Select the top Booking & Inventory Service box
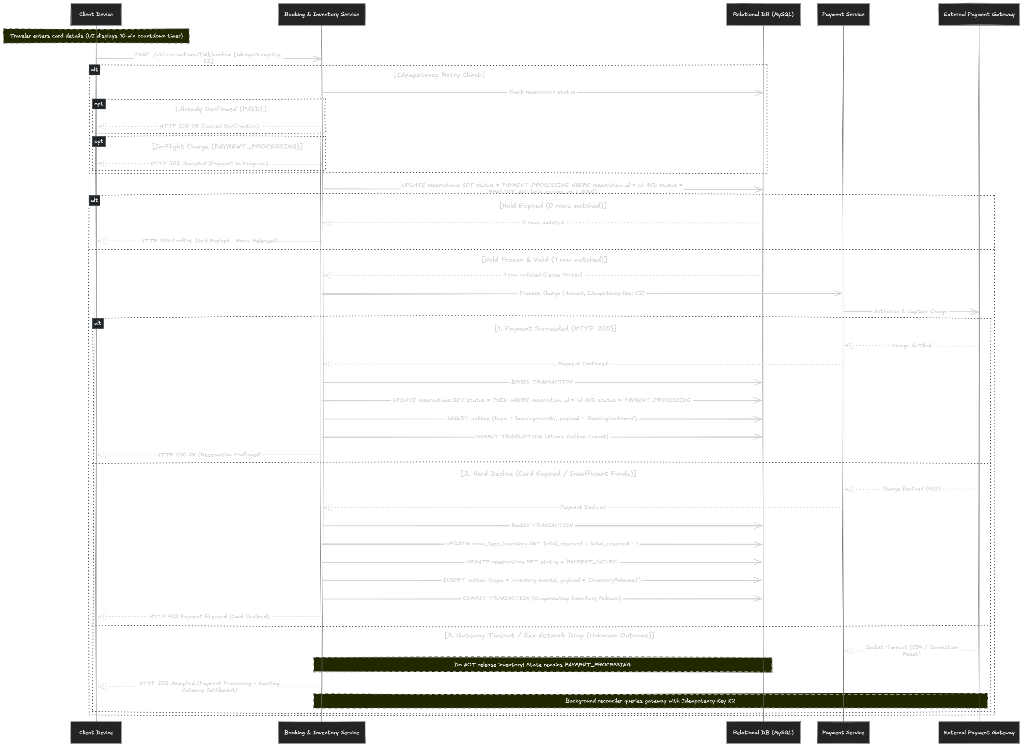Screen dimensions: 1023x747 coord(321,15)
